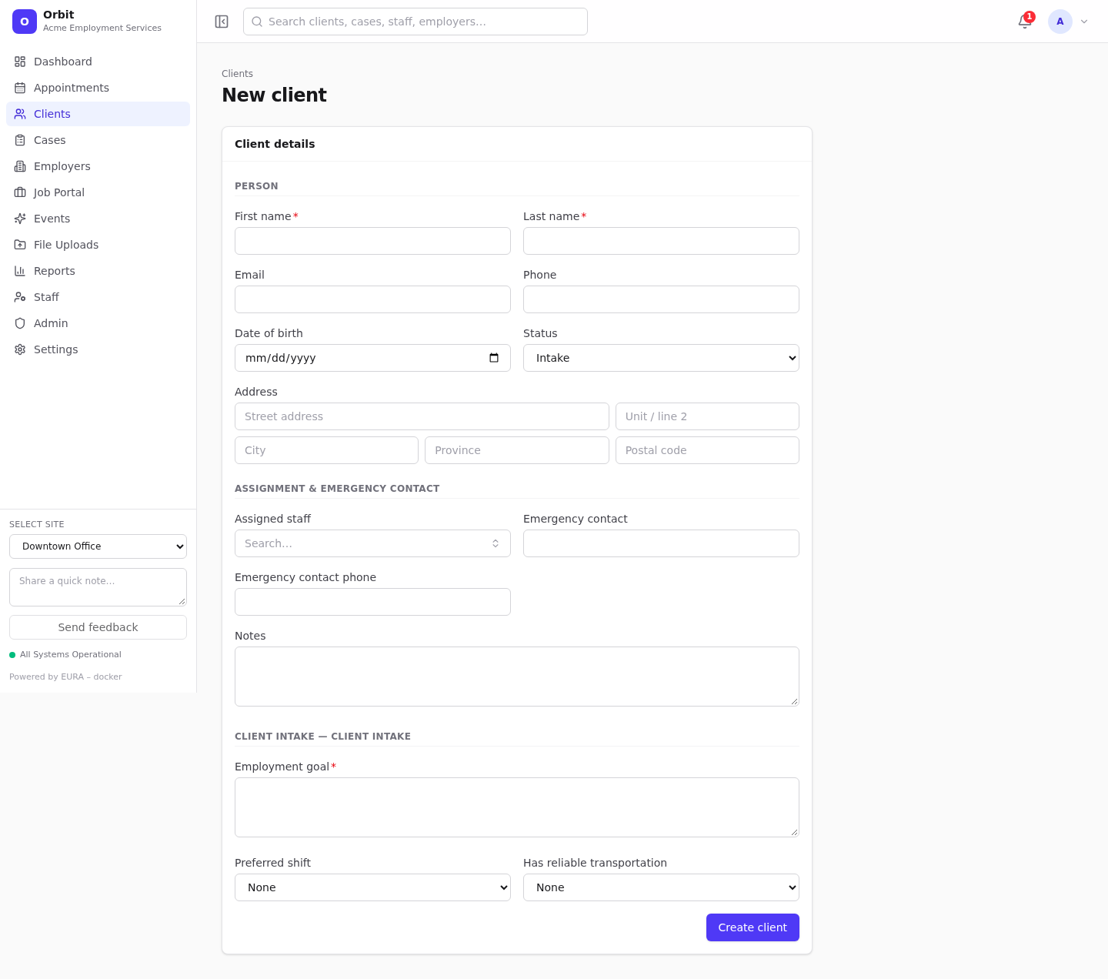Focus the Emergency contact phone field
This screenshot has height=979, width=1108.
click(x=372, y=602)
